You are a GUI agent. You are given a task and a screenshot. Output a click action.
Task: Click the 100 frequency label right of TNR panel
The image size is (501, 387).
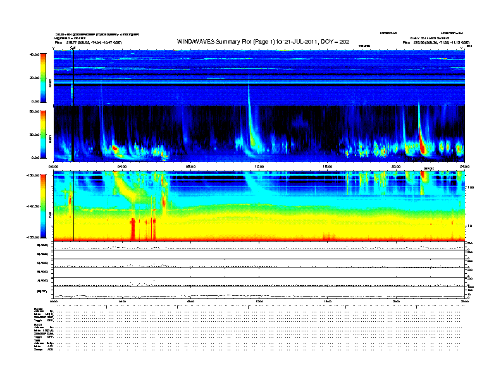pyautogui.click(x=471, y=187)
